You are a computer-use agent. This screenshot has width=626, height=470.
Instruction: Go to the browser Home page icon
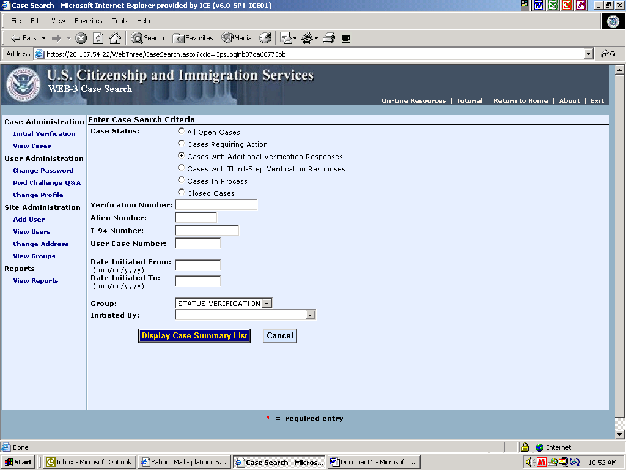coord(115,39)
